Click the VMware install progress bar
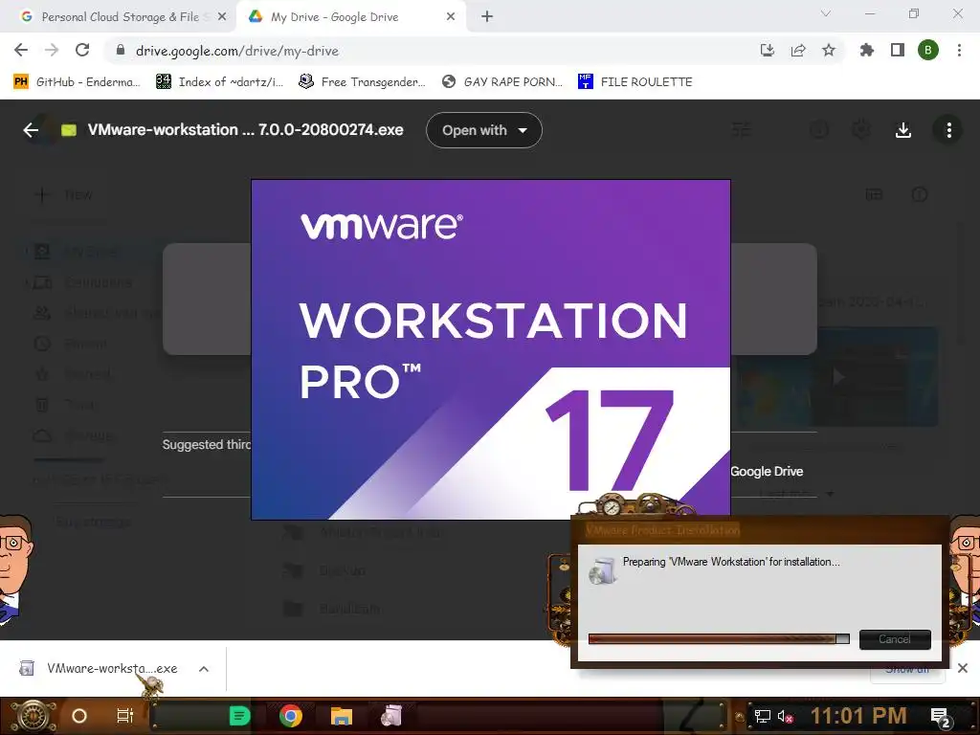980x735 pixels. coord(719,638)
